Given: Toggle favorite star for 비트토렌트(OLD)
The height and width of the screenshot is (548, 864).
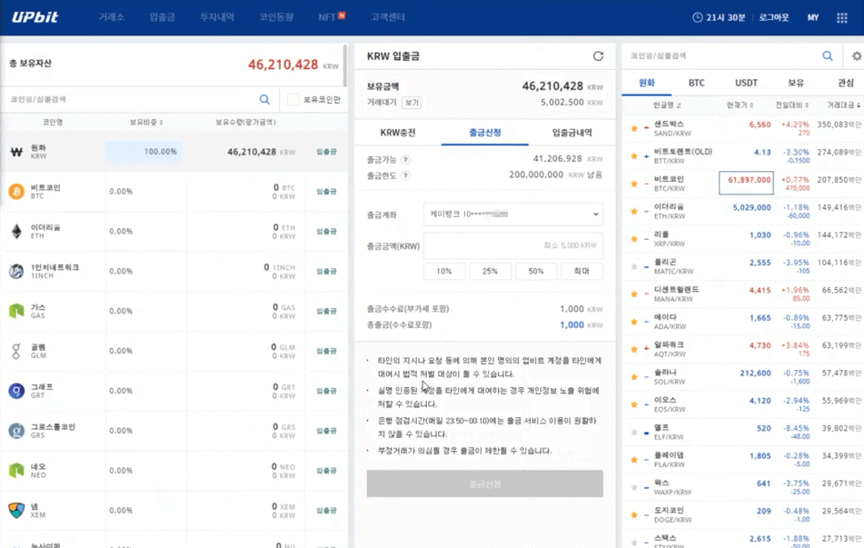Looking at the screenshot, I should pos(633,156).
